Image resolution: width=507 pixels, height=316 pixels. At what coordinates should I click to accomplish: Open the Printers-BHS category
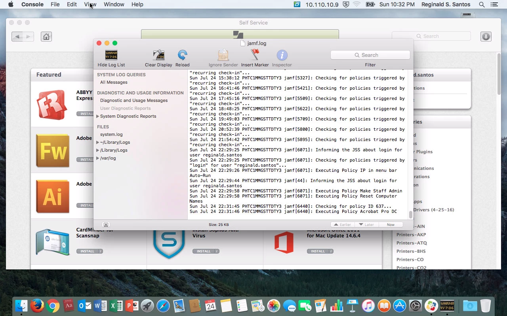[411, 251]
